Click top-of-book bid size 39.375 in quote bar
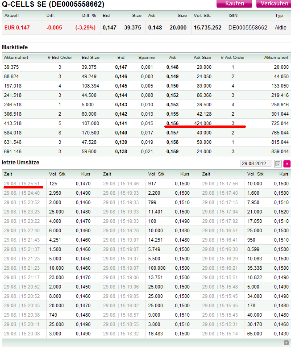Image resolution: width=291 pixels, height=347 pixels. coord(133,28)
